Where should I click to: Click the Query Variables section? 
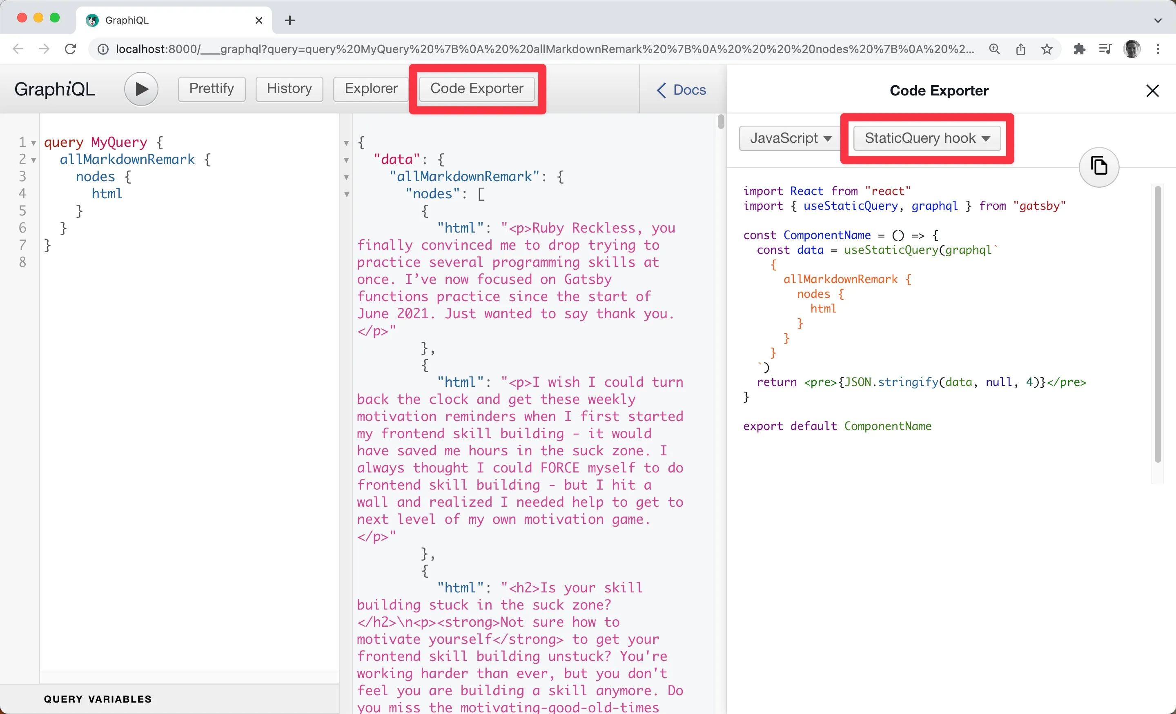(x=98, y=699)
